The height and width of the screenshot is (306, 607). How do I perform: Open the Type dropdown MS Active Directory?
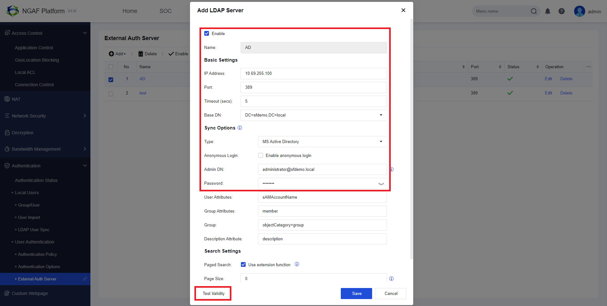coord(381,141)
